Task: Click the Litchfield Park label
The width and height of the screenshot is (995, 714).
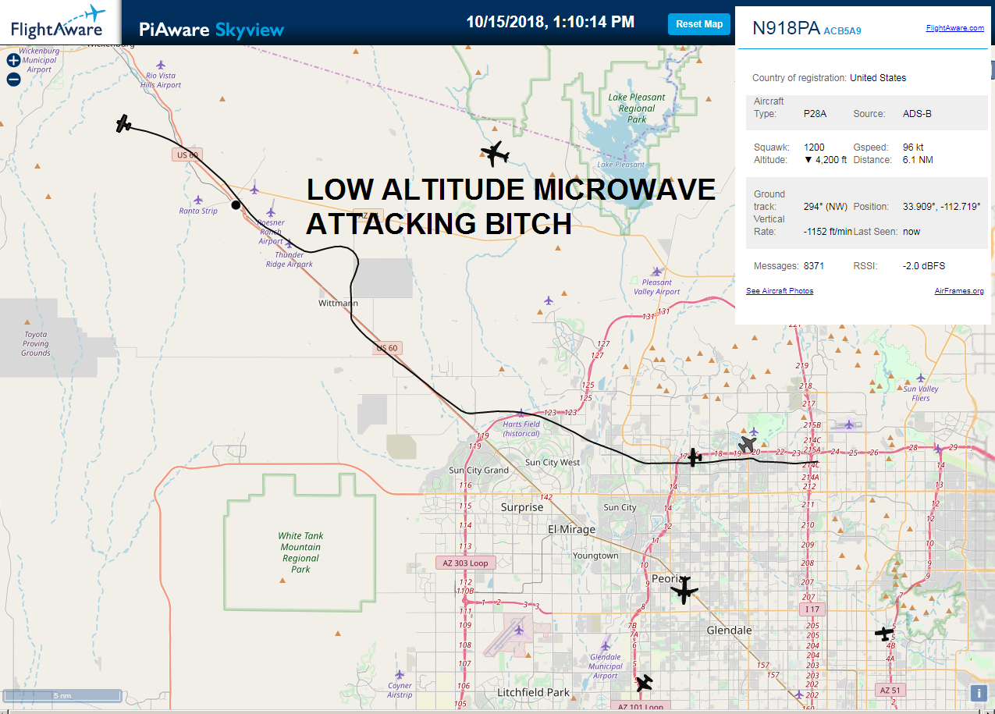Action: (x=534, y=692)
